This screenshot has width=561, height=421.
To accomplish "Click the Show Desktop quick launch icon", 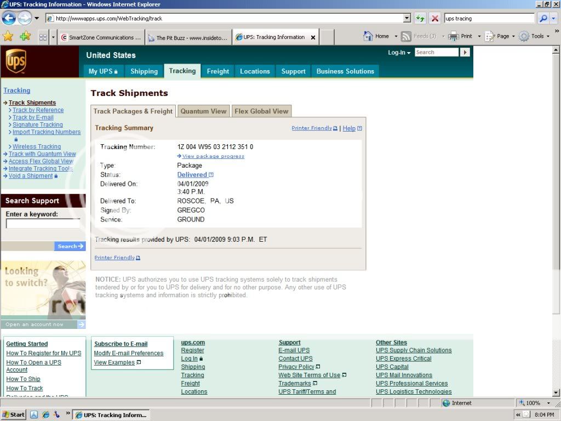I will (x=33, y=415).
